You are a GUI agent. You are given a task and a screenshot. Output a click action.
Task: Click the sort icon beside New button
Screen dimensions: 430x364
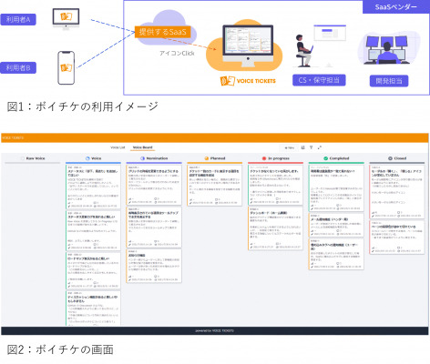(x=302, y=147)
